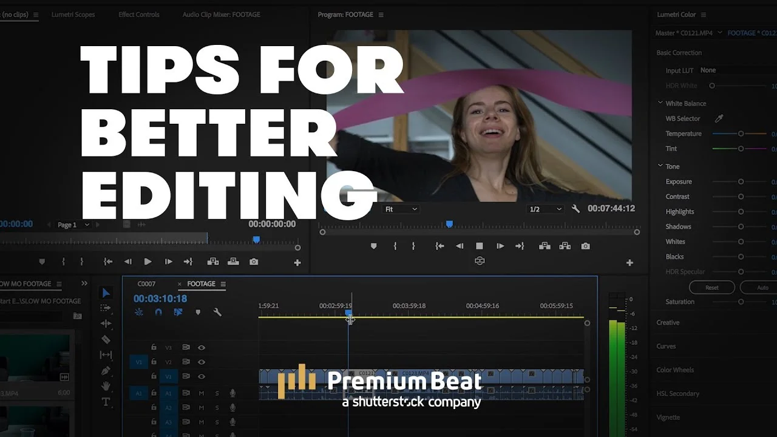
Task: Collapse Tone section
Action: (x=660, y=166)
